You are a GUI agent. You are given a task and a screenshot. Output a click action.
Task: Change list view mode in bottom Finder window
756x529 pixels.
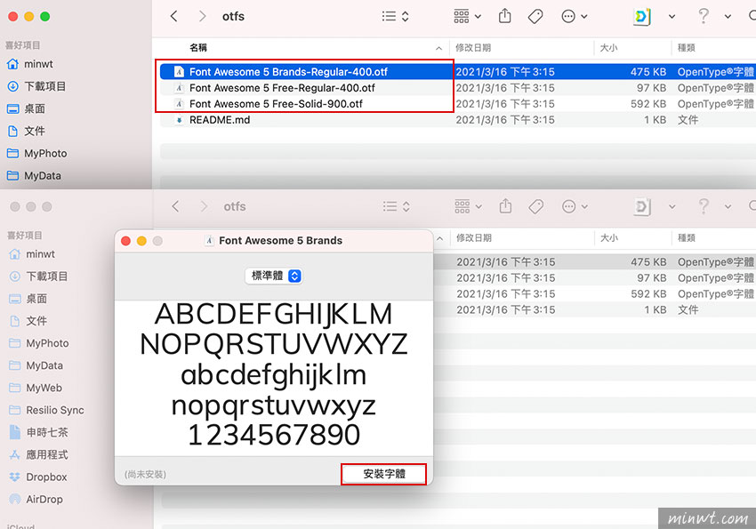(397, 206)
